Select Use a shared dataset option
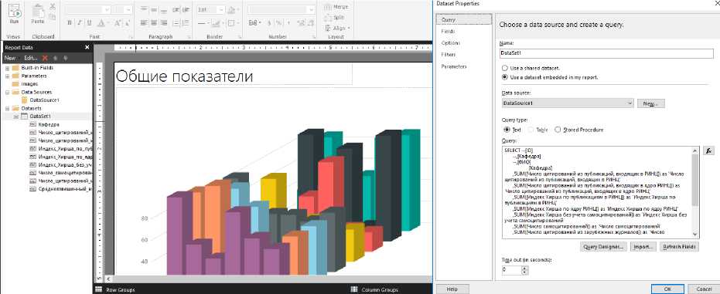 (505, 68)
